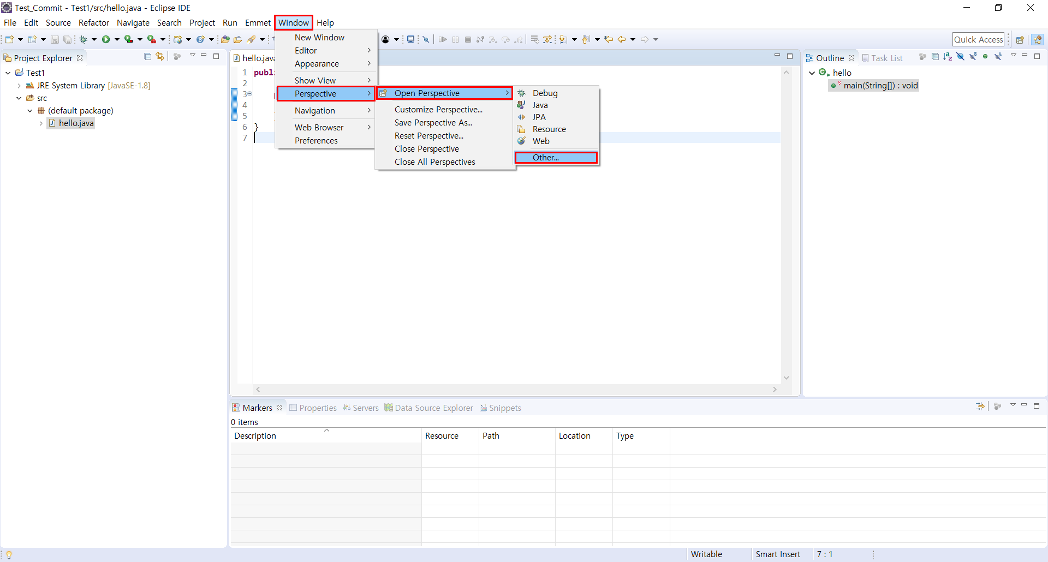Click the Open Task folder toolbar icon

tap(238, 39)
